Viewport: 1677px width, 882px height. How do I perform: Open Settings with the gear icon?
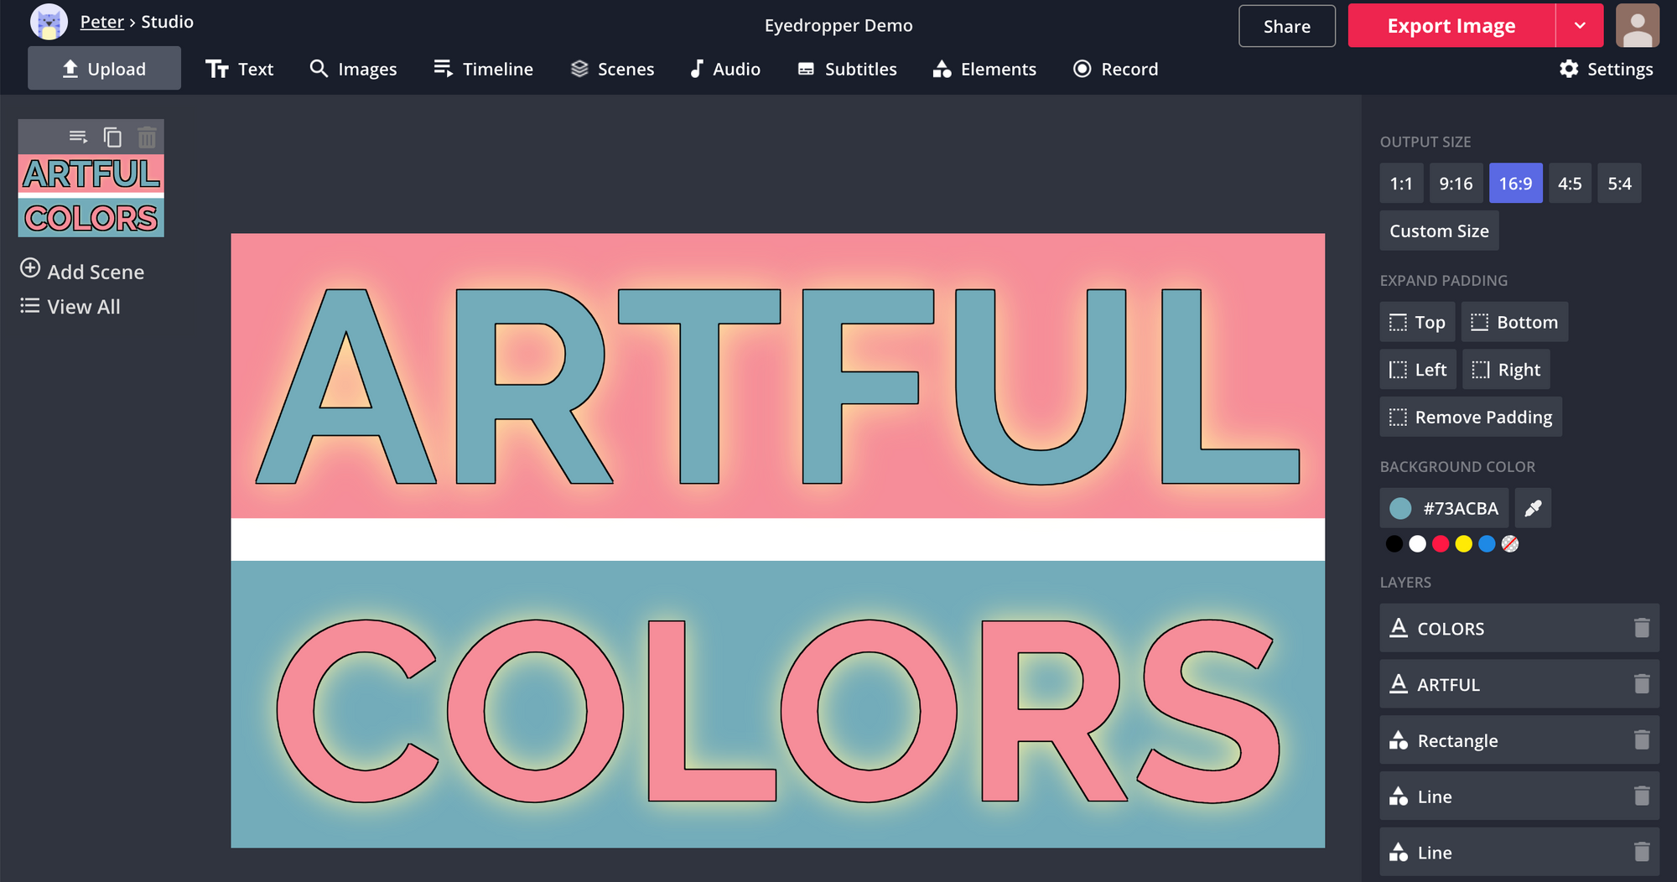[x=1569, y=69]
